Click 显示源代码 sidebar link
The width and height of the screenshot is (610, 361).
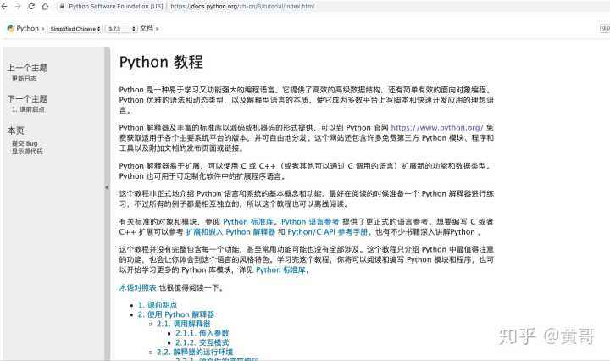[27, 152]
